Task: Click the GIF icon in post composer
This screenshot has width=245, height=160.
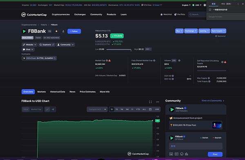Action: tap(176, 154)
